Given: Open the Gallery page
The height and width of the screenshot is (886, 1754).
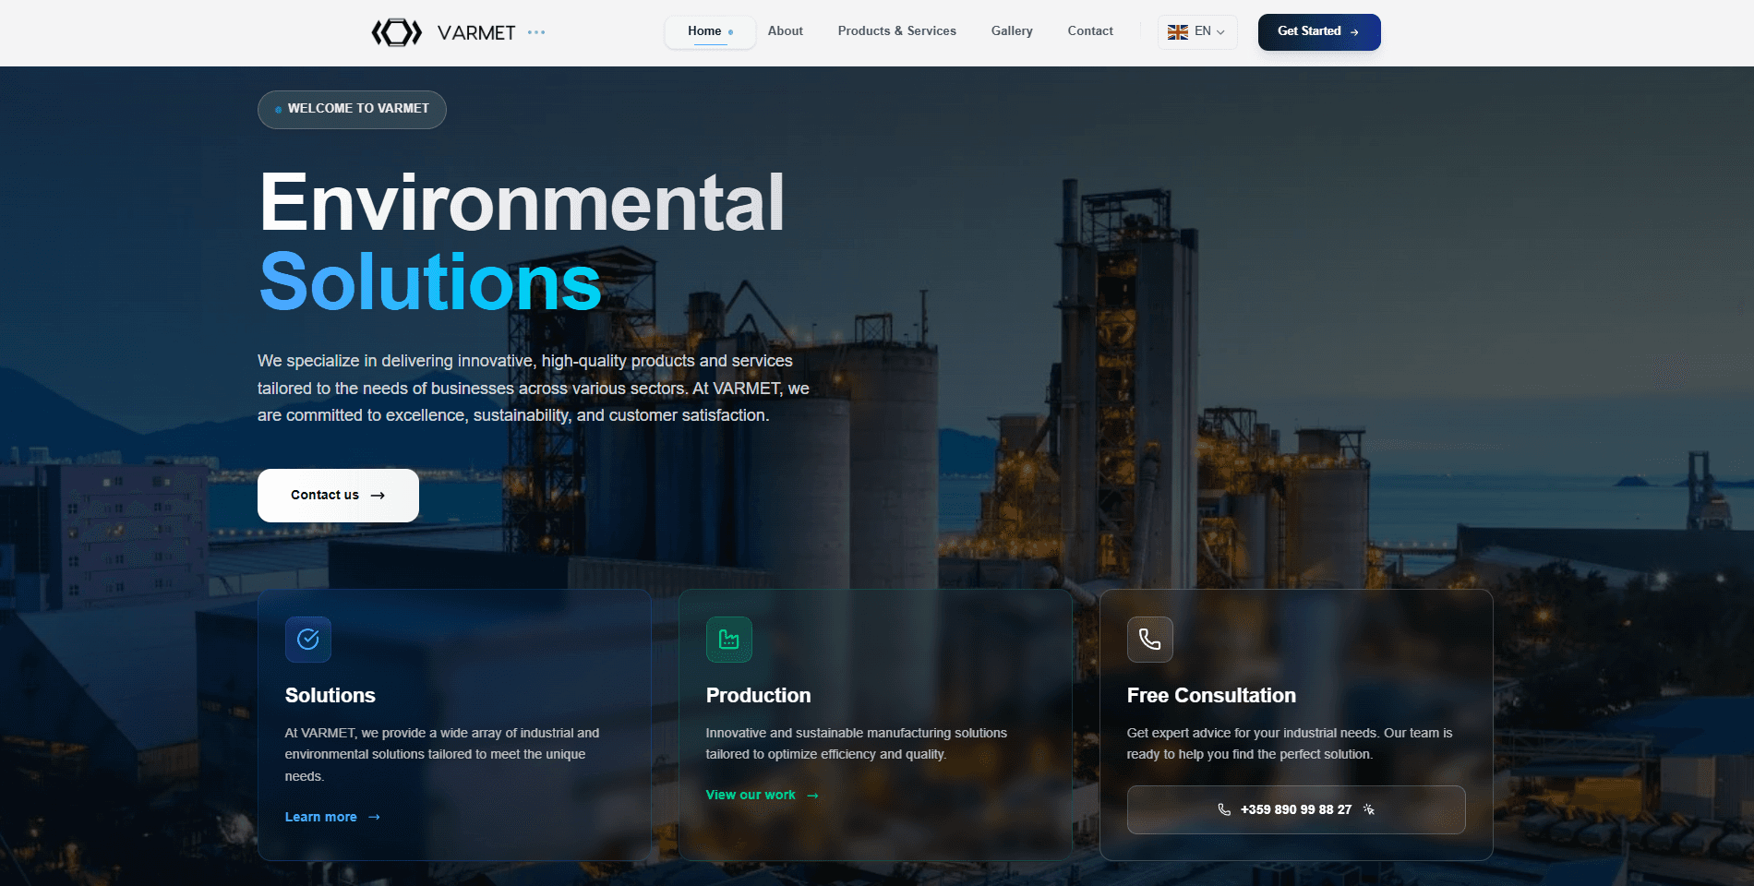Looking at the screenshot, I should pyautogui.click(x=1012, y=31).
